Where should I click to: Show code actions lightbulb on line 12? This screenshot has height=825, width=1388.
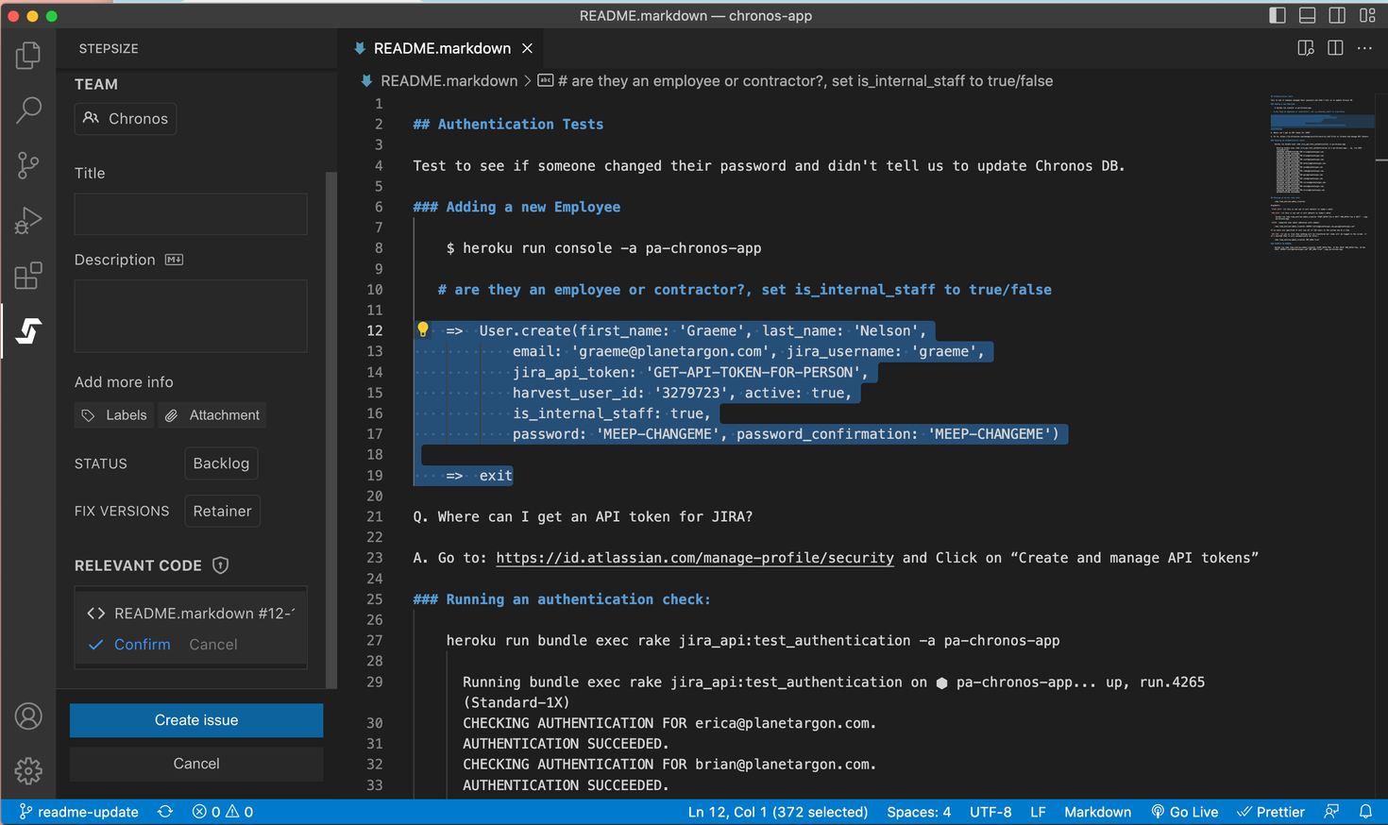point(423,329)
